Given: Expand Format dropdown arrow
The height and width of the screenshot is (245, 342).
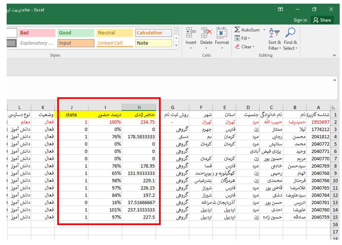Looking at the screenshot, I should coord(222,48).
